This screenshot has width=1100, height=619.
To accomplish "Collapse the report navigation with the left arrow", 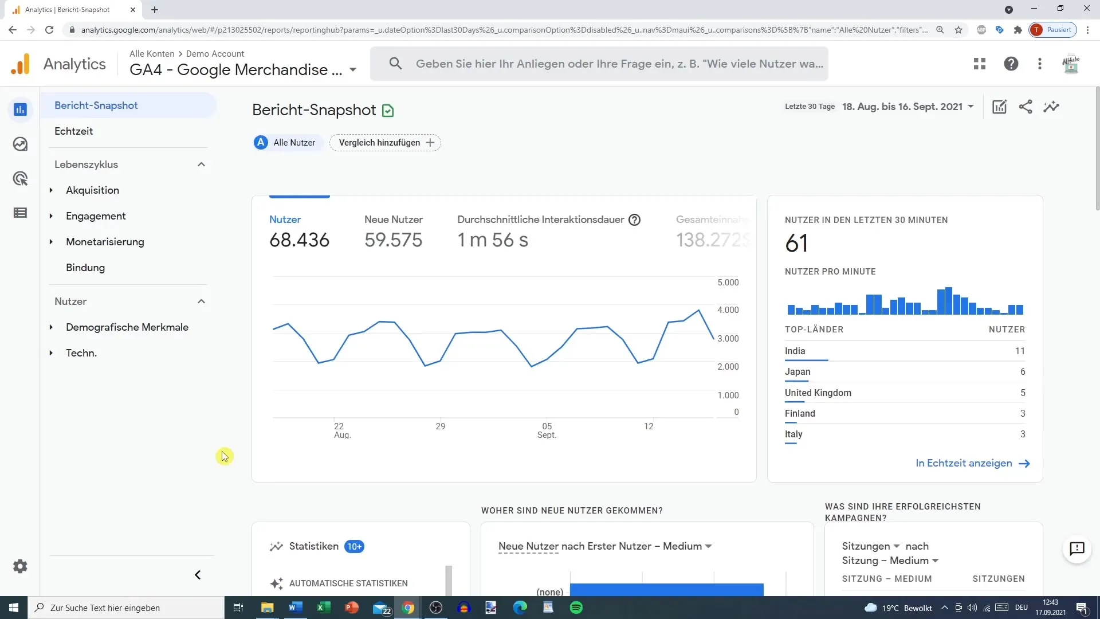I will (198, 575).
